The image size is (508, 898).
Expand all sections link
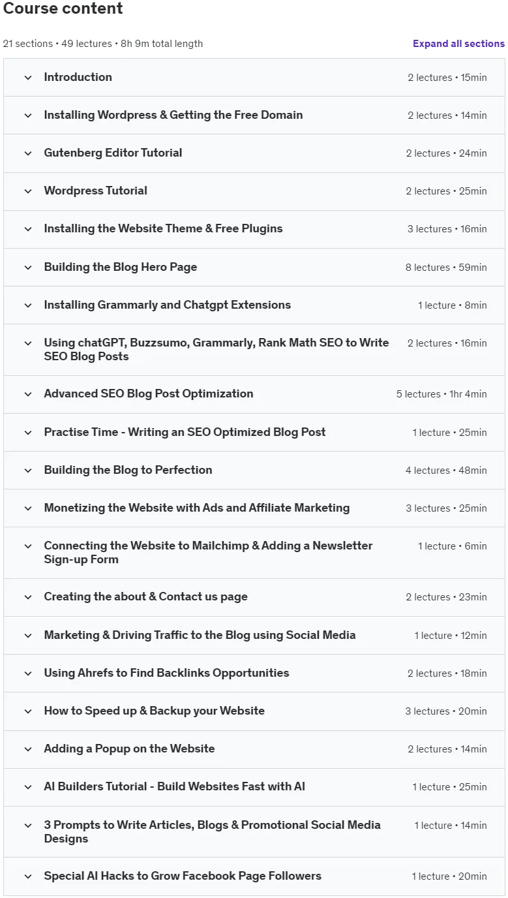(458, 44)
